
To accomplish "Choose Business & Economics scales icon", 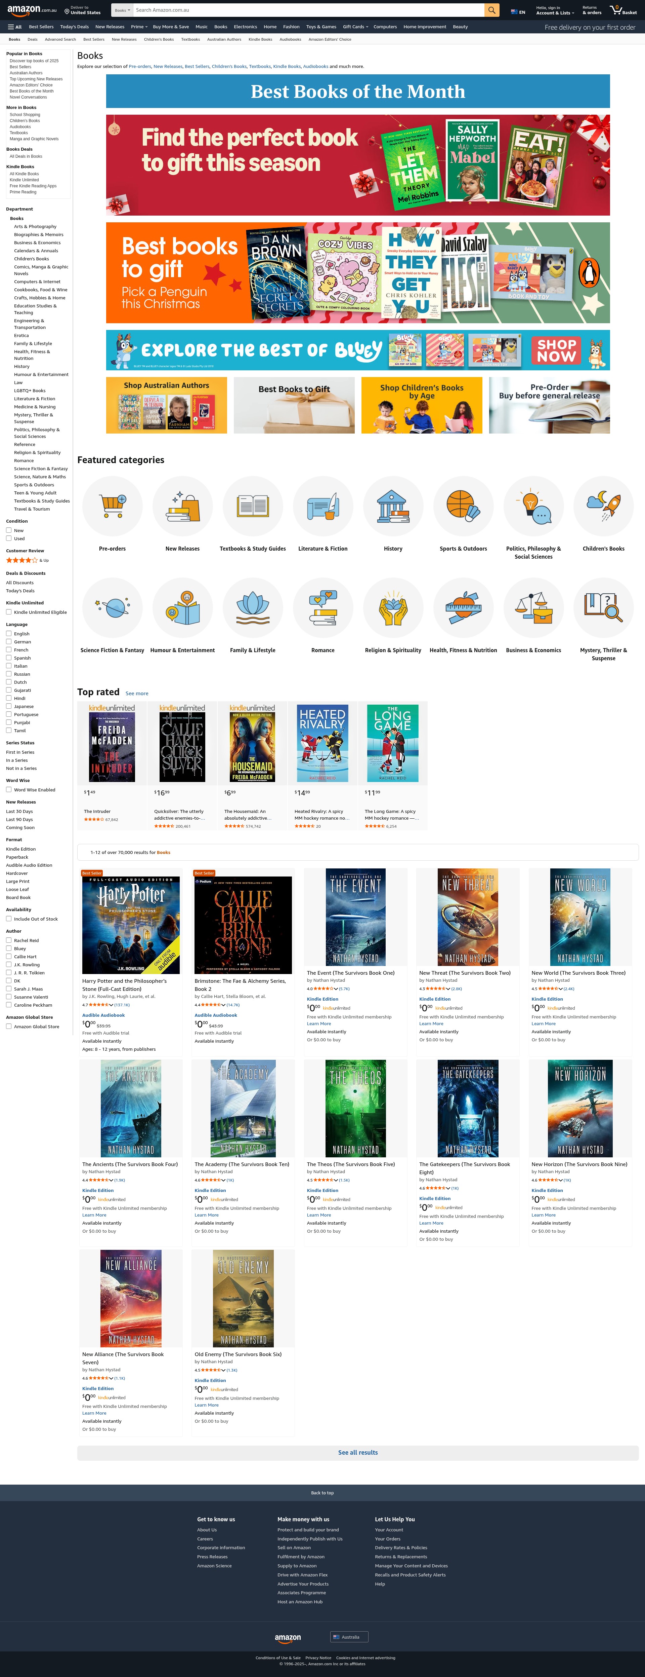I will click(534, 607).
